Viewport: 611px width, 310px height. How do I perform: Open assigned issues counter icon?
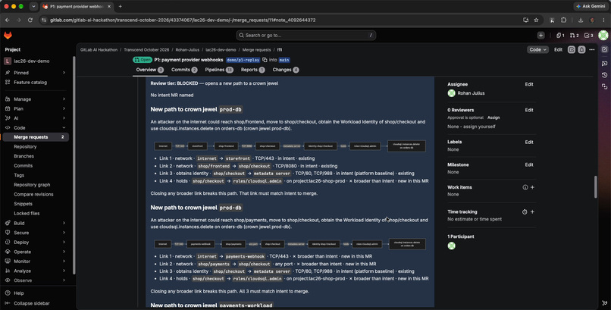(x=560, y=36)
